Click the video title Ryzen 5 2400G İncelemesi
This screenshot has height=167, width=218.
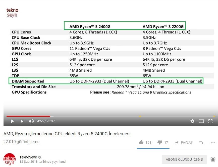(67, 134)
